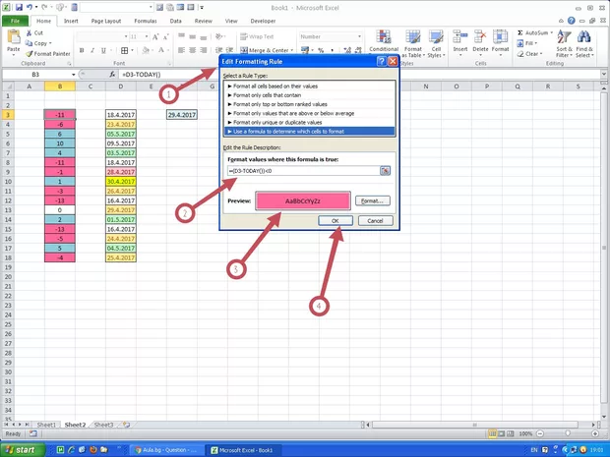This screenshot has width=610, height=457.
Task: Click the Insert Worksheet tab icon
Action: (x=126, y=425)
